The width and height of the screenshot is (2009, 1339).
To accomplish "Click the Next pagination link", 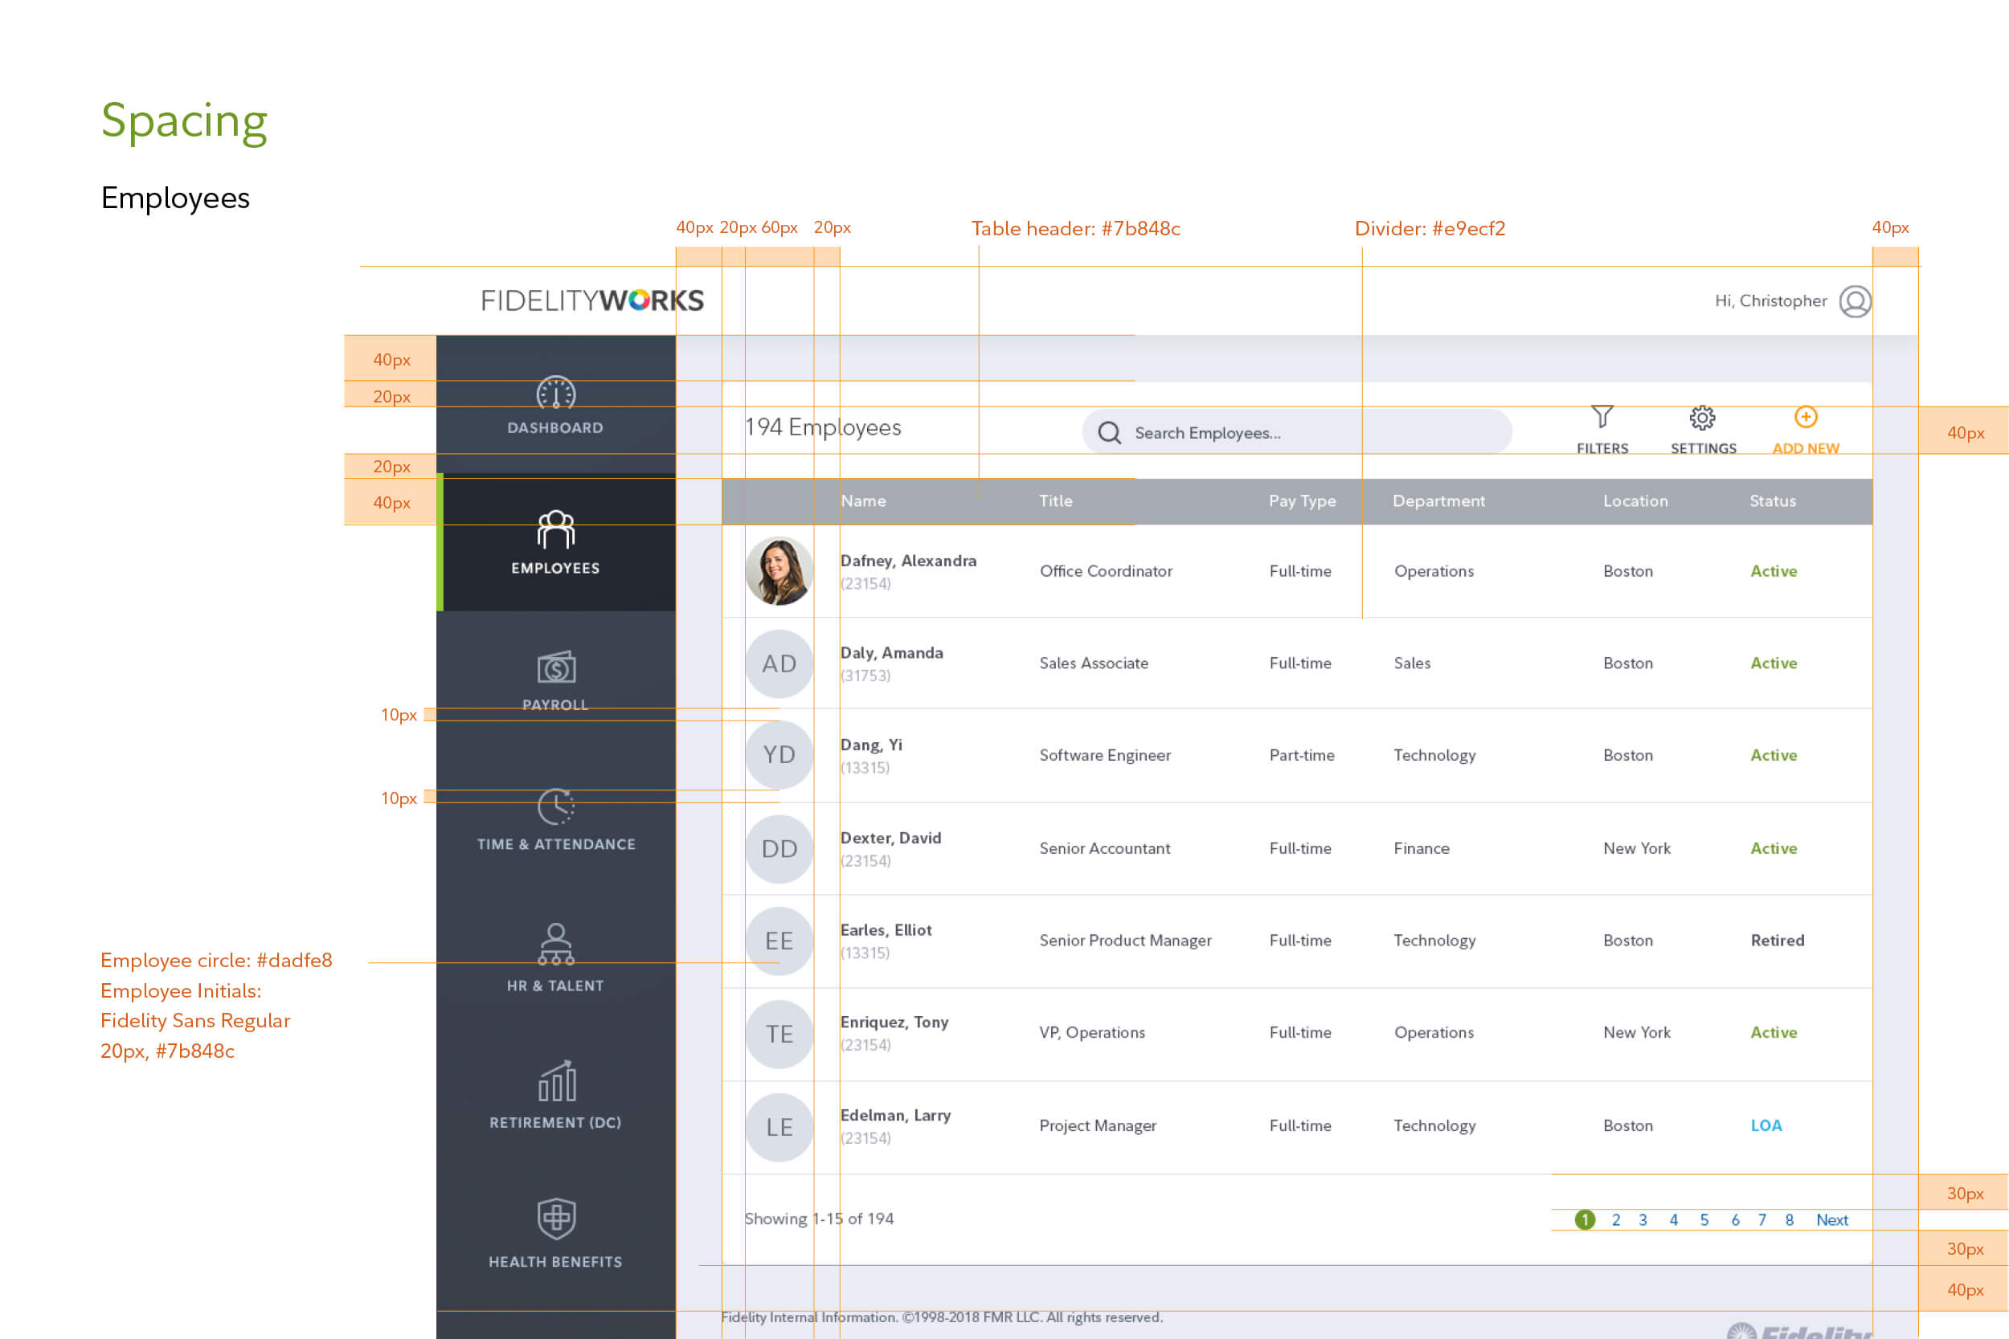I will 1832,1220.
